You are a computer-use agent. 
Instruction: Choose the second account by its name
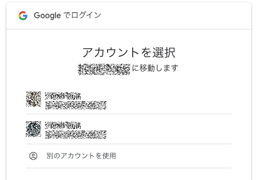pyautogui.click(x=63, y=125)
